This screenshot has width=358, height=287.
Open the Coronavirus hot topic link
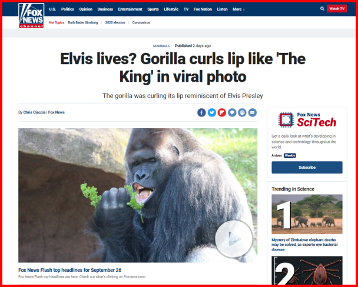click(x=141, y=22)
